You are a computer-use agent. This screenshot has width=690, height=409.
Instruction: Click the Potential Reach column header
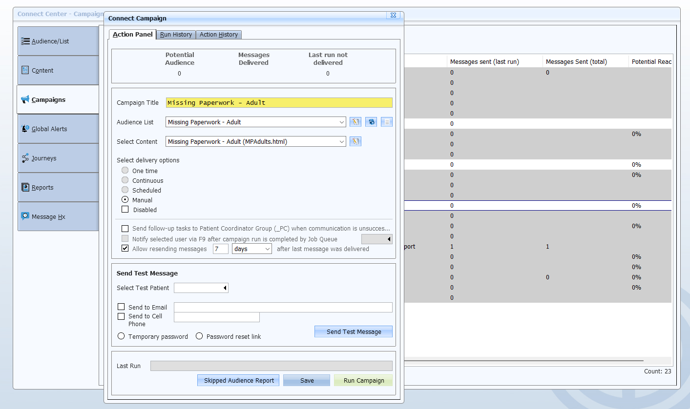650,61
